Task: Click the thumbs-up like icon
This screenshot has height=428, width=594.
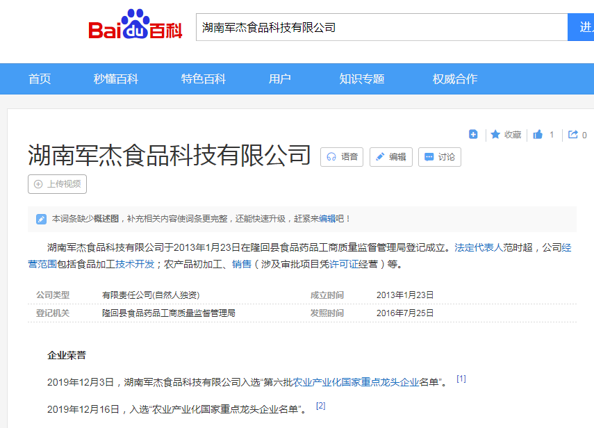Action: click(x=538, y=135)
